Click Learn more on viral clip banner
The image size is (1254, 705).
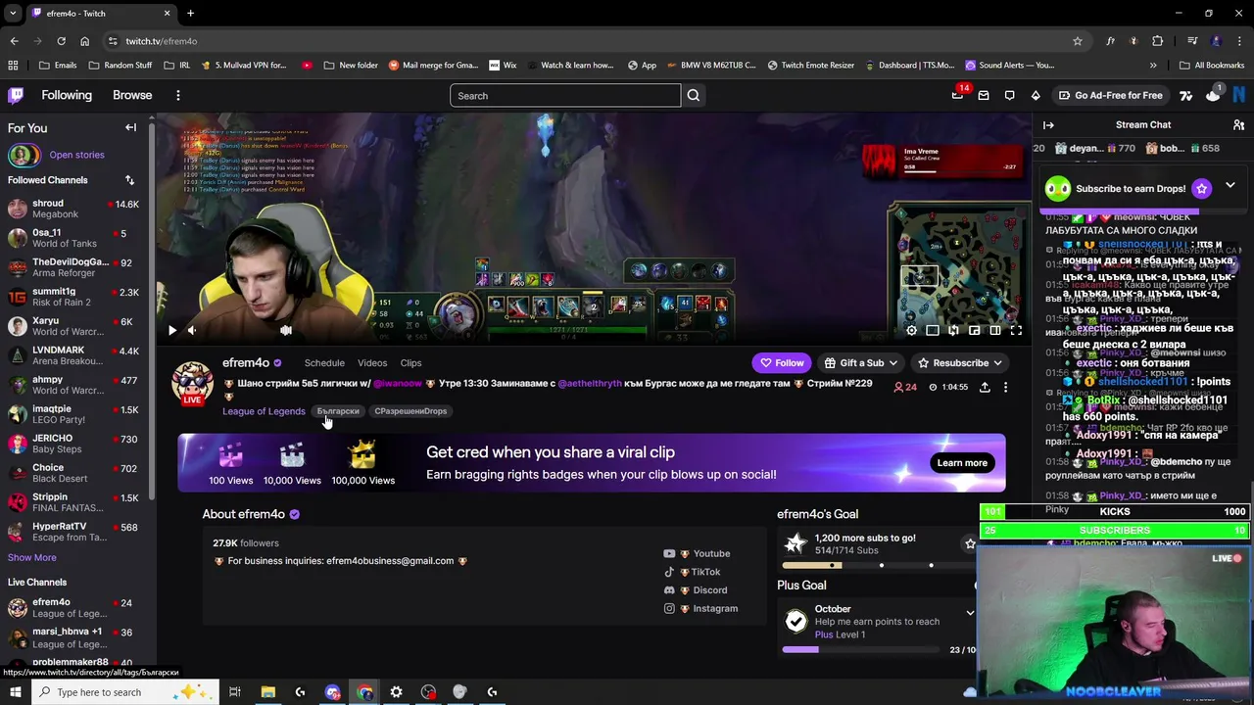[962, 463]
